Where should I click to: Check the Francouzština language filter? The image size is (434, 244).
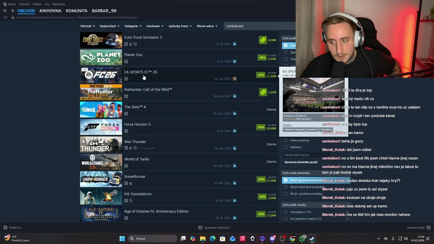coord(285,140)
